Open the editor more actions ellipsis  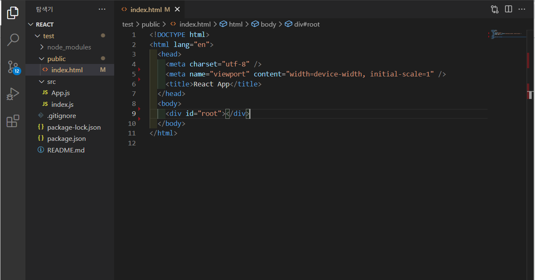click(522, 9)
